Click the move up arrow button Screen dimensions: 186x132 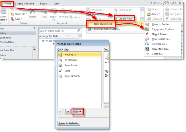(60, 112)
